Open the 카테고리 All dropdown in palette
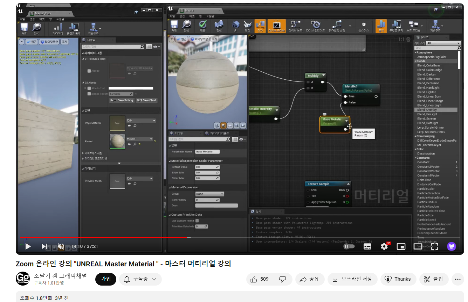Screen dimensions: 468x302 443,43
